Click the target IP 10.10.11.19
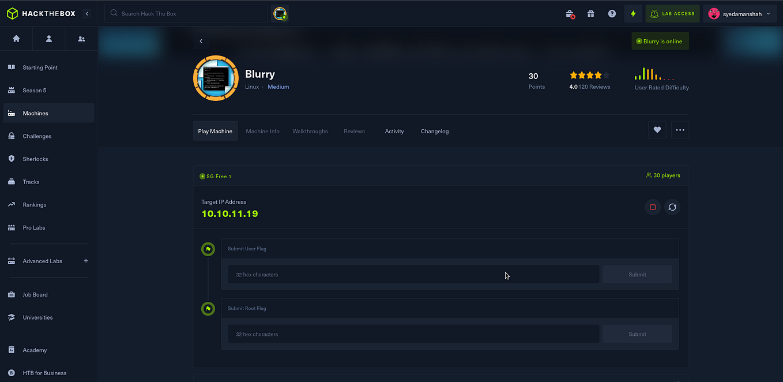The image size is (783, 382). coord(229,214)
